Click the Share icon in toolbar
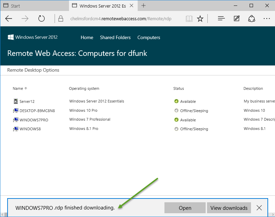 [x=252, y=19]
